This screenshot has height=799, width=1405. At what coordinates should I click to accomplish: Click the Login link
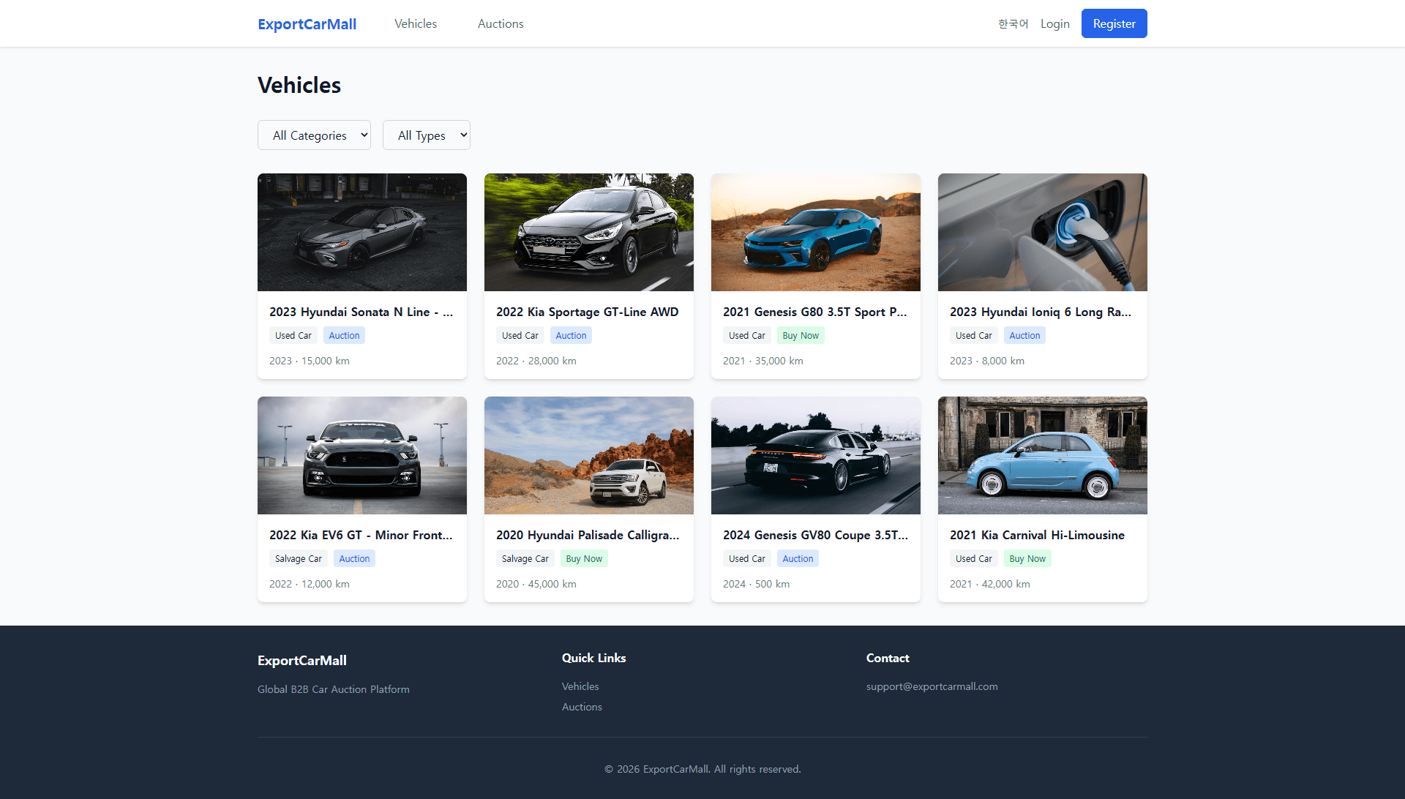(x=1054, y=24)
